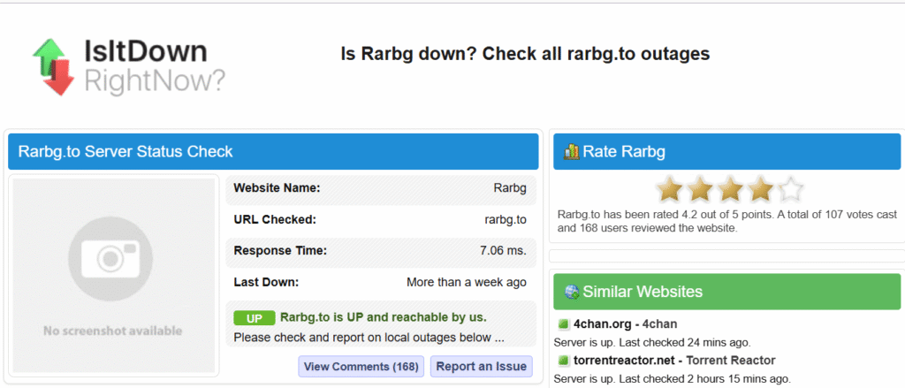Rate Rarbg with the fourth star
The height and width of the screenshot is (388, 905).
pyautogui.click(x=760, y=189)
